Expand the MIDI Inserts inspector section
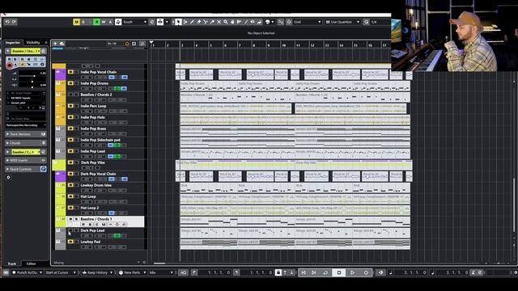518x291 pixels. (25, 160)
